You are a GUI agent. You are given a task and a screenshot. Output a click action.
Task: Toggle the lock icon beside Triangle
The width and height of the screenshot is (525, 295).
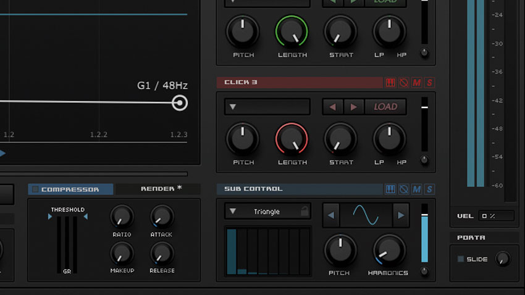click(x=304, y=211)
